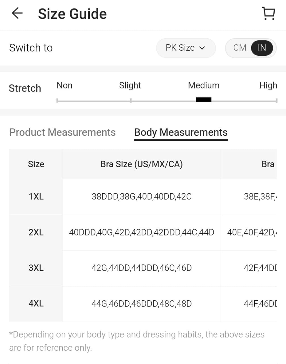Select the Body Measurements tab
Viewport: 286px width, 364px height.
[181, 132]
